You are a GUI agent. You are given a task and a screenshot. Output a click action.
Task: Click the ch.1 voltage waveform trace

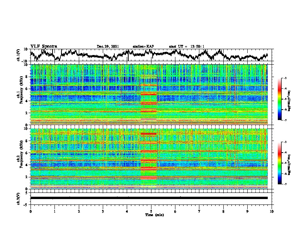pos(149,55)
